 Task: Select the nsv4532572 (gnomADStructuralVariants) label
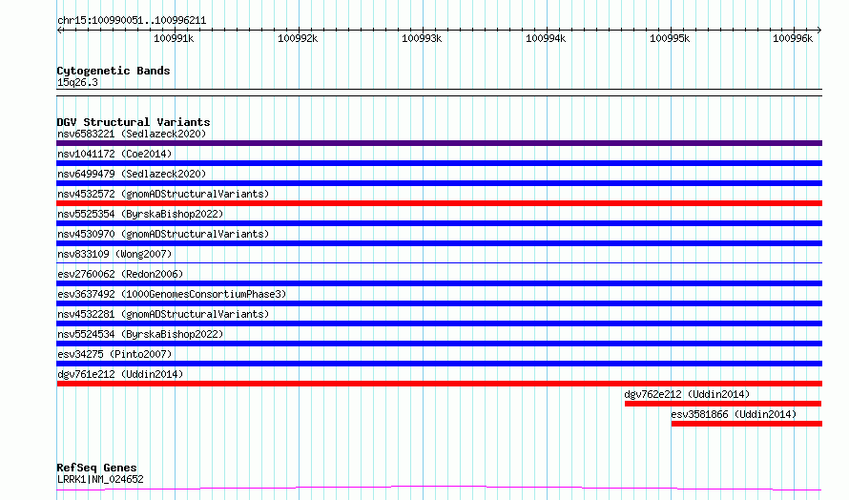point(163,194)
